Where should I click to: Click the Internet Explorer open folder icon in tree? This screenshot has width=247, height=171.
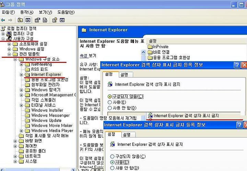coord(27,75)
